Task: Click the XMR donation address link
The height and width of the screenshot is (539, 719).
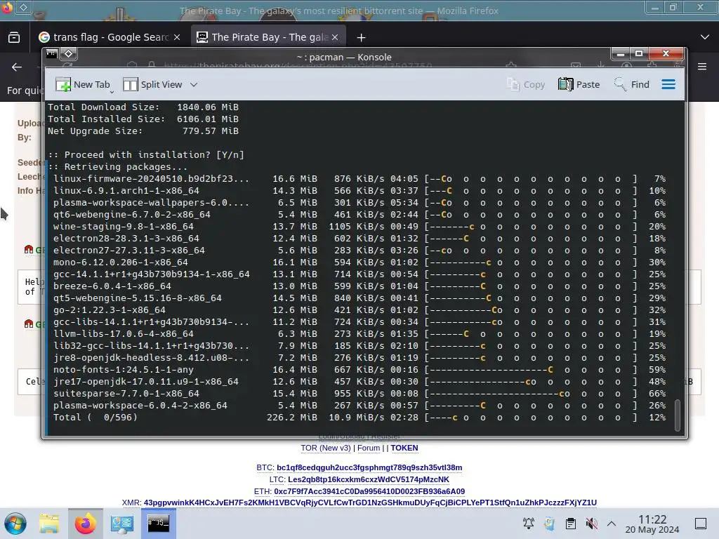Action: (370, 503)
